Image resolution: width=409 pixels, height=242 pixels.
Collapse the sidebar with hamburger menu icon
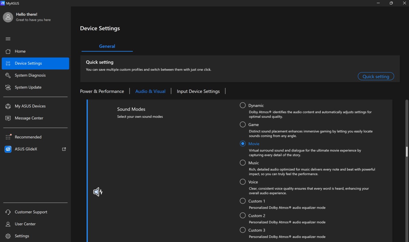[x=8, y=39]
